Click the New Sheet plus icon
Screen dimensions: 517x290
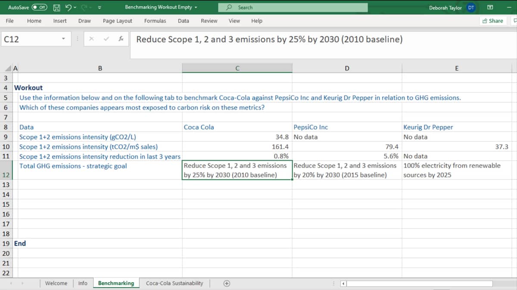click(226, 283)
